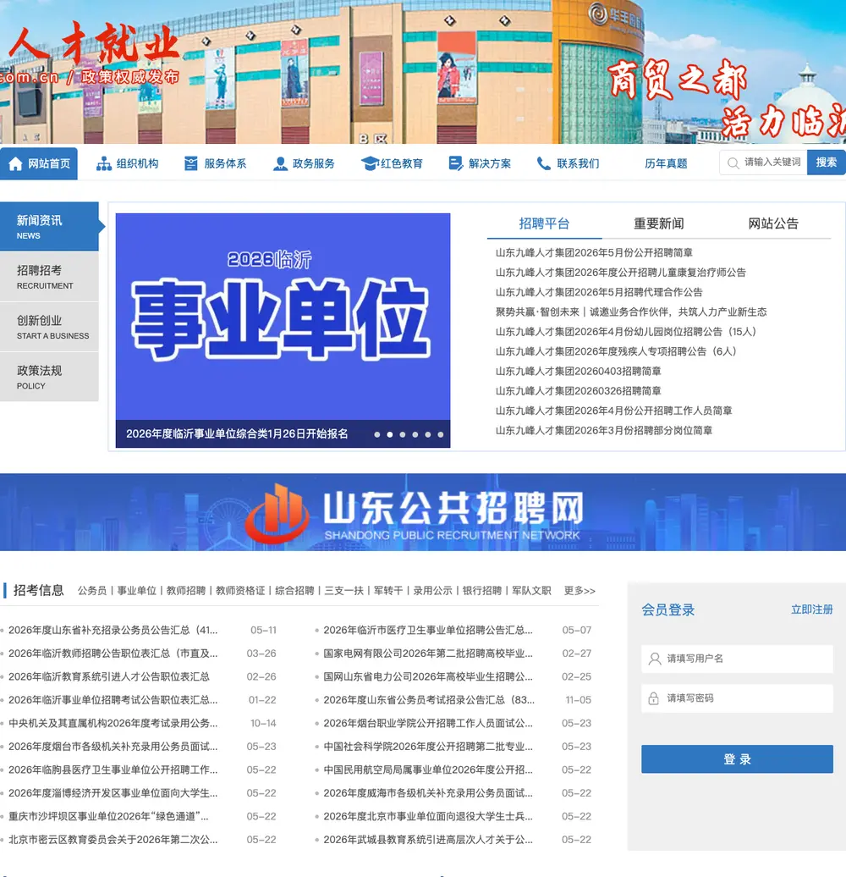Select the last carousel dot indicator
The height and width of the screenshot is (877, 846).
pos(441,434)
